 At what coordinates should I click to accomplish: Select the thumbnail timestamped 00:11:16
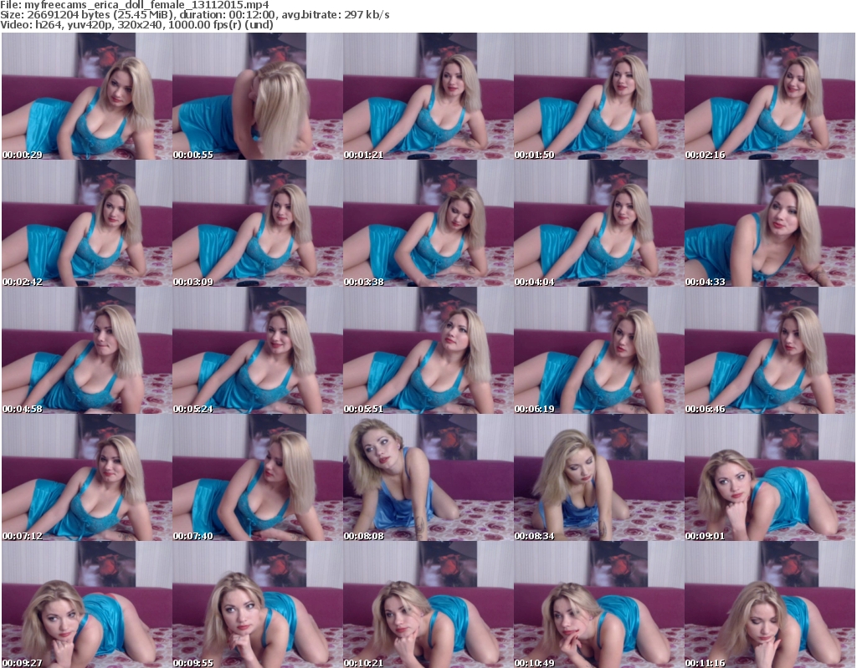770,604
